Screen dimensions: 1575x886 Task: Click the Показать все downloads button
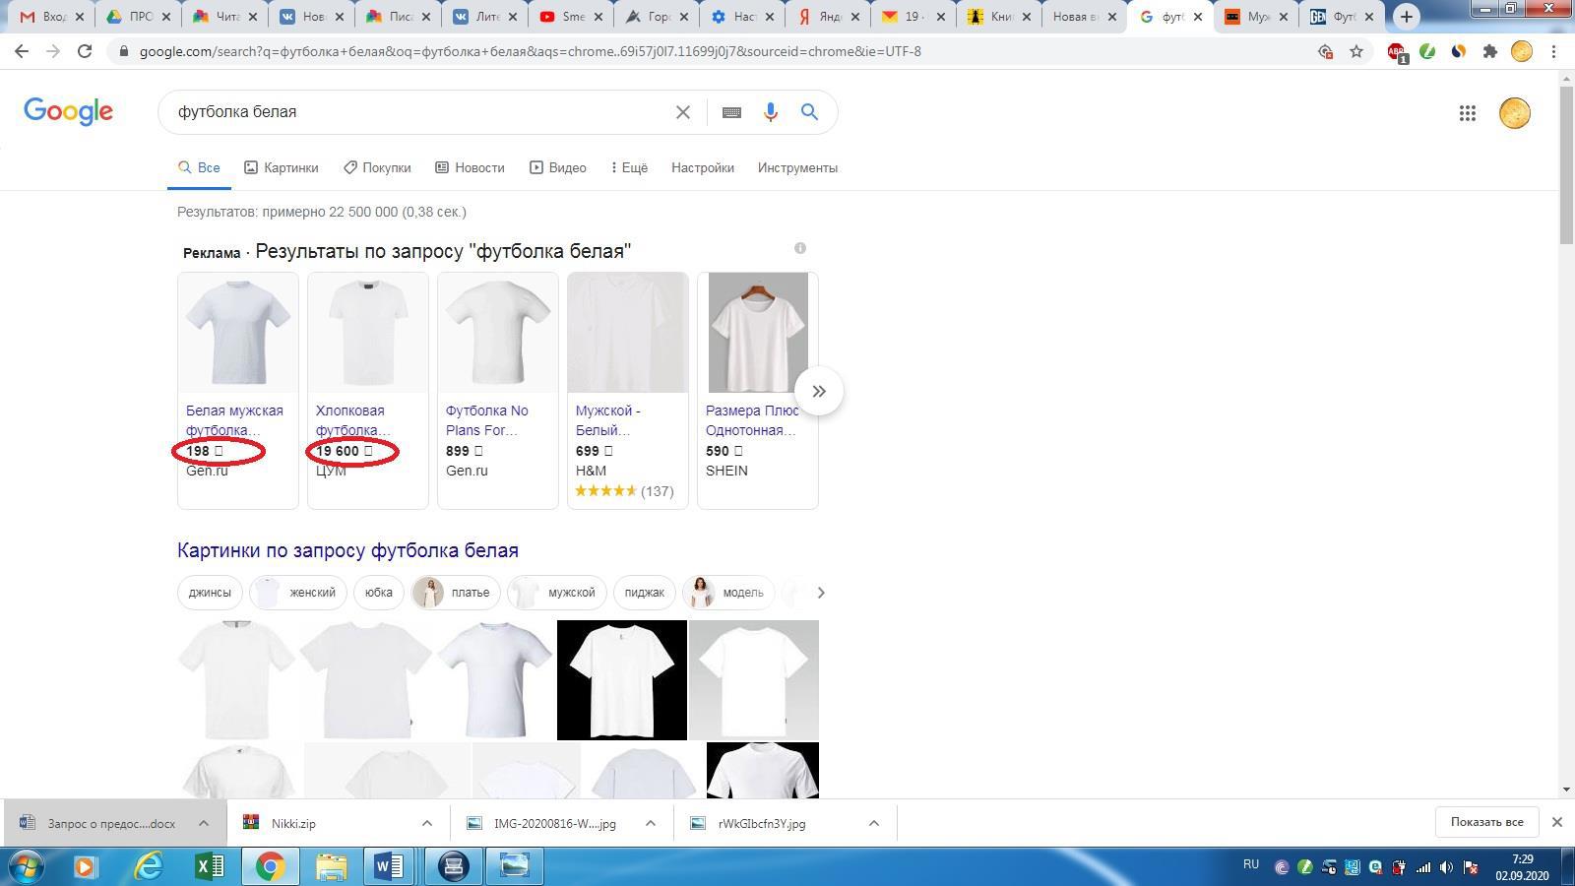[1486, 822]
